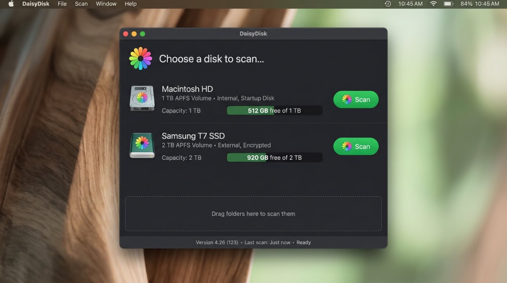Open the Help menu

(131, 4)
